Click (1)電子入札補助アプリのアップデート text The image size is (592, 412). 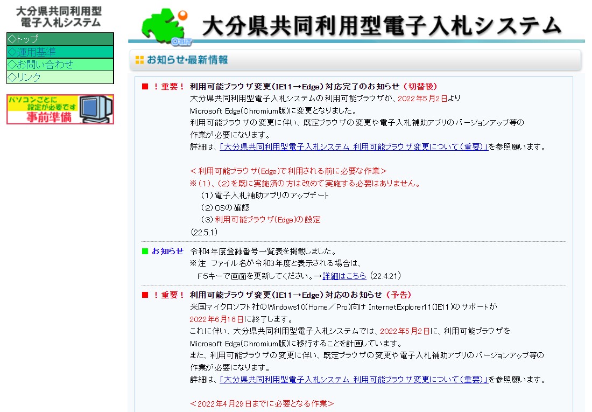click(x=265, y=195)
